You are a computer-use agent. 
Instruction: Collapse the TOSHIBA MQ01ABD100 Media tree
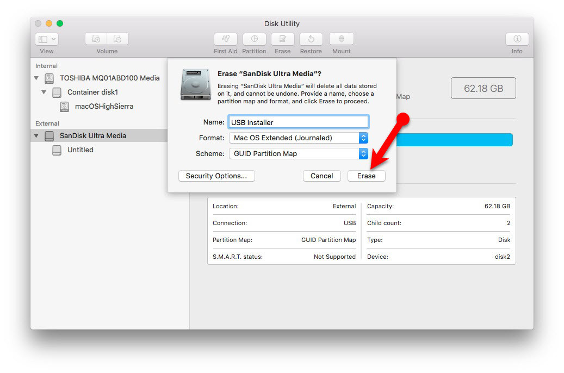[36, 78]
